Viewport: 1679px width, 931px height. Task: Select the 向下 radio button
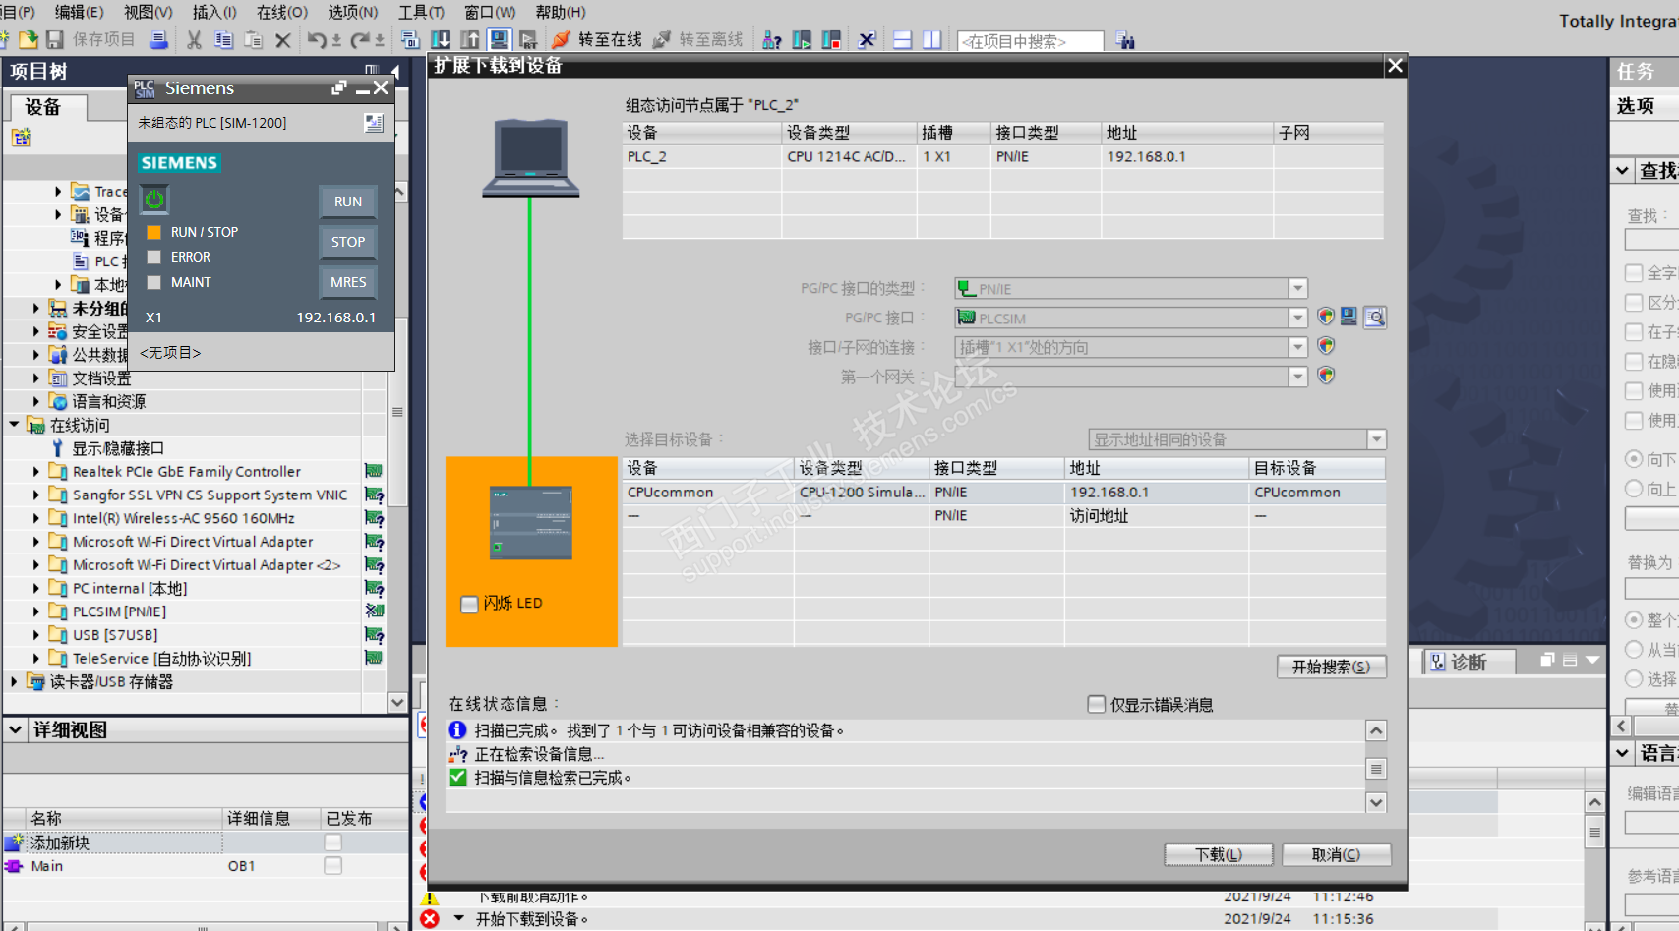(1634, 459)
